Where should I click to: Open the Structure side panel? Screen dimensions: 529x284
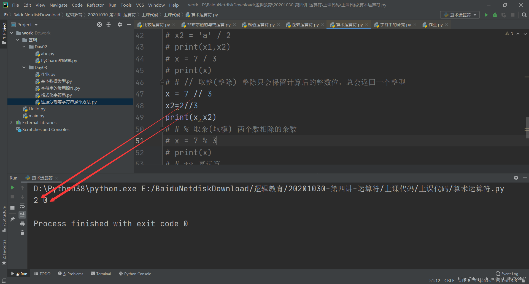click(x=4, y=219)
